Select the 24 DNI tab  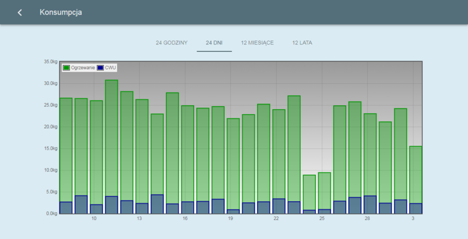pos(214,43)
